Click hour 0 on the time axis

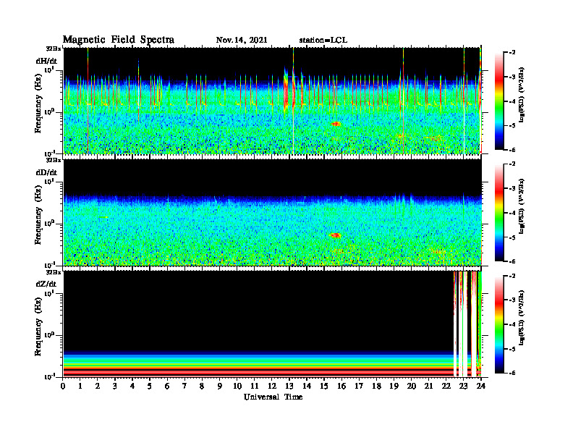point(63,386)
